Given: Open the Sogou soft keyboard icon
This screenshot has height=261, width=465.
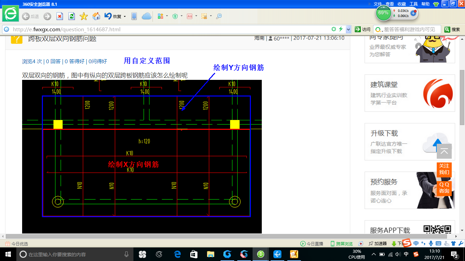Looking at the screenshot, I should pyautogui.click(x=438, y=243).
